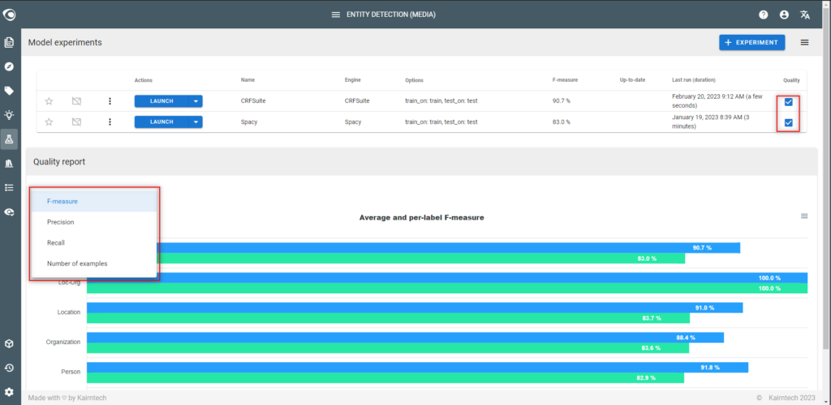Click the Spacy name cell
This screenshot has height=405, width=831.
click(248, 122)
